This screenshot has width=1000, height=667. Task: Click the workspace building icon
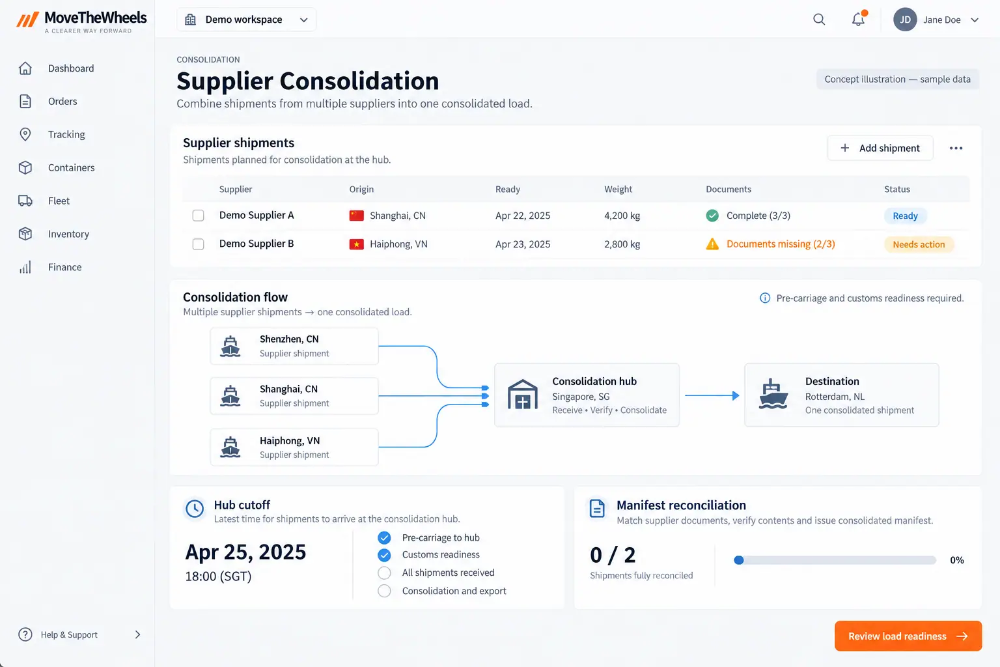pyautogui.click(x=191, y=20)
